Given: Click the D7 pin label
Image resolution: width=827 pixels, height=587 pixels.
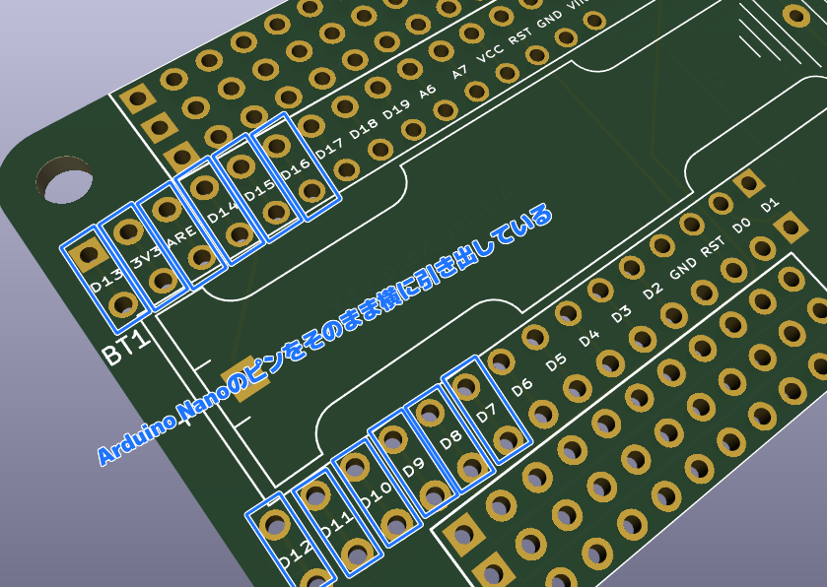Looking at the screenshot, I should tap(486, 413).
